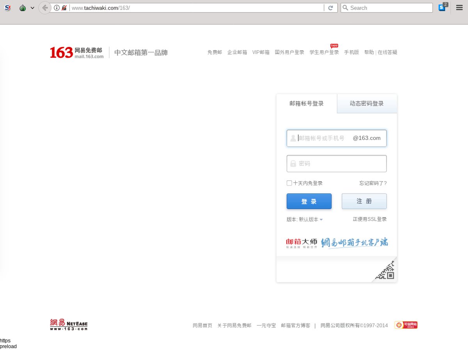Click the browser Search box
Image resolution: width=468 pixels, height=353 pixels.
(386, 8)
